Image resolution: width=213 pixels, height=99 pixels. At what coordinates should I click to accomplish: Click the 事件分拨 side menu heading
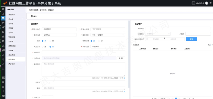pyautogui.click(x=11, y=10)
